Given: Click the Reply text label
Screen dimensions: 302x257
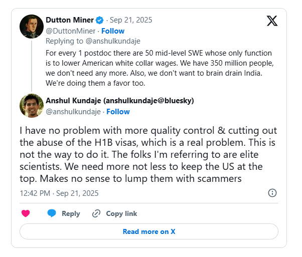Looking at the screenshot, I should [71, 213].
